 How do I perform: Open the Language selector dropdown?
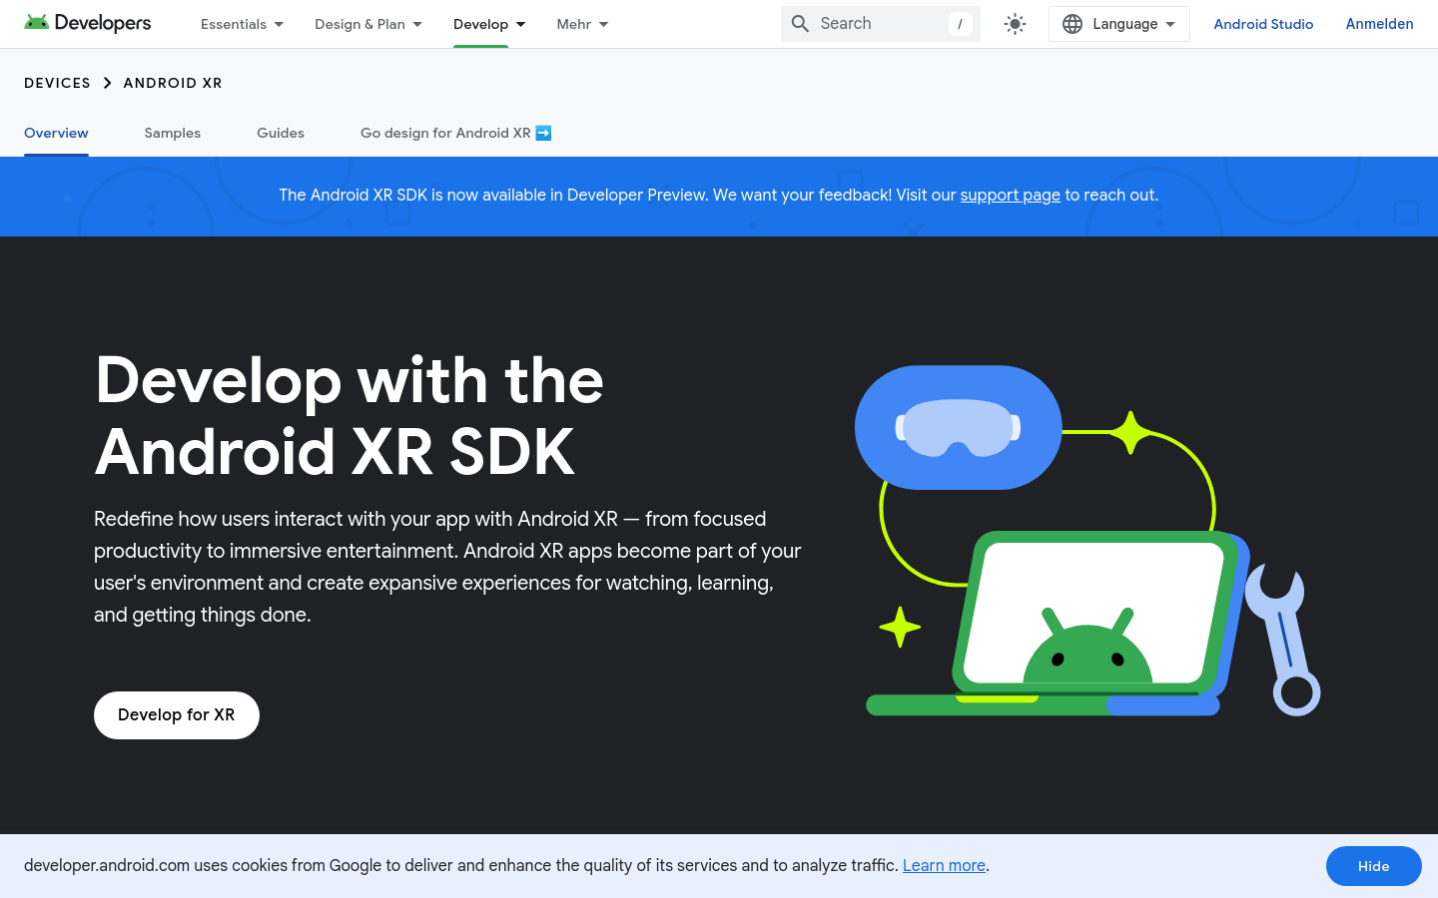coord(1118,24)
